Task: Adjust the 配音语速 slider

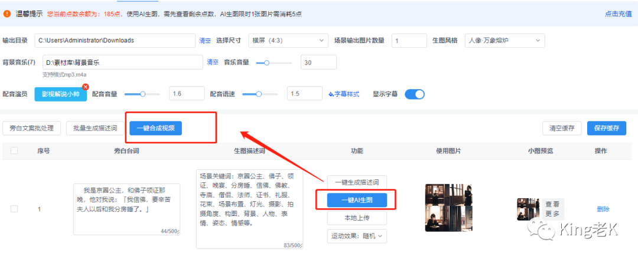Action: [x=259, y=94]
